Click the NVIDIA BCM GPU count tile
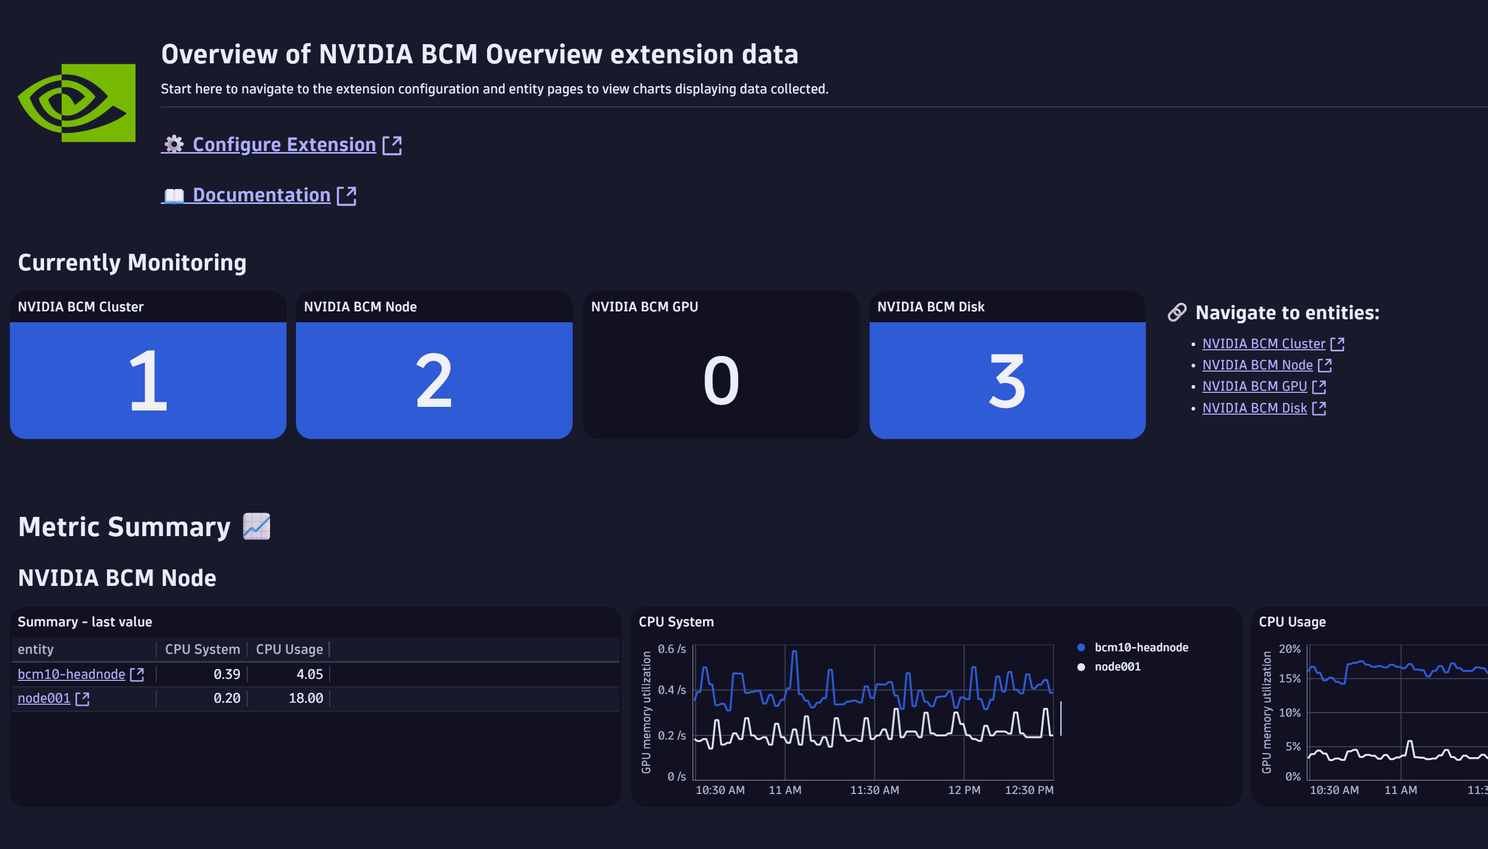This screenshot has width=1488, height=849. [721, 365]
